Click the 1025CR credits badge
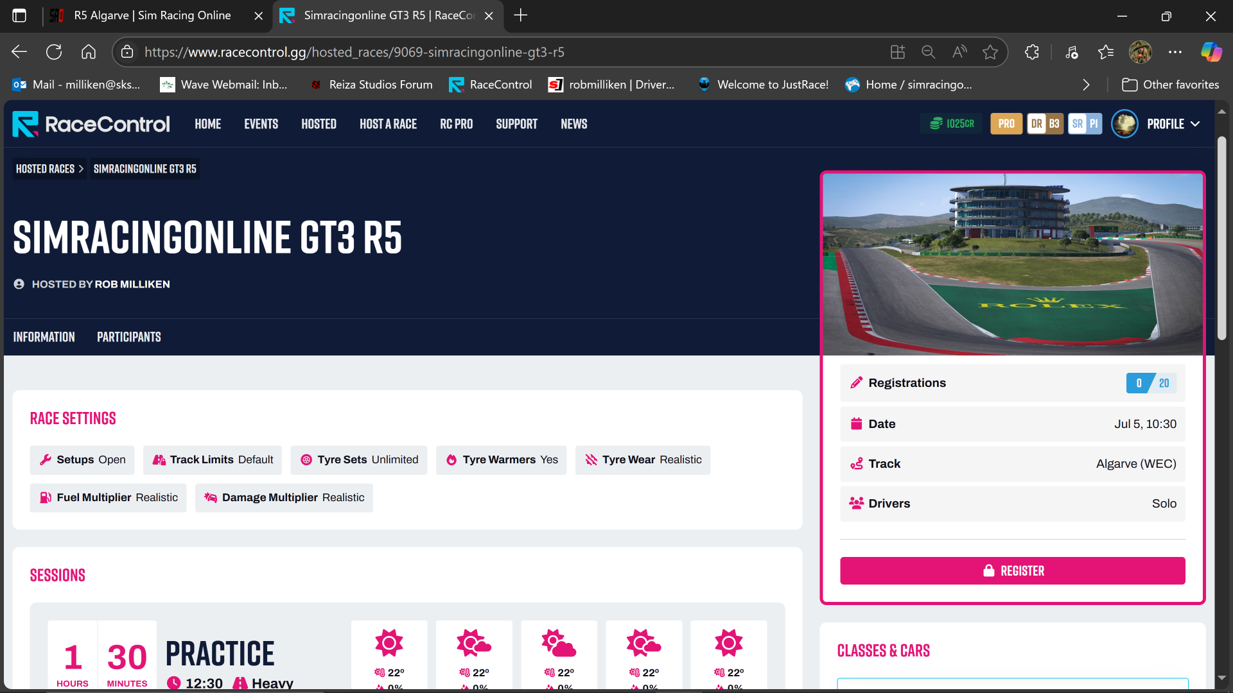The image size is (1233, 693). tap(952, 124)
